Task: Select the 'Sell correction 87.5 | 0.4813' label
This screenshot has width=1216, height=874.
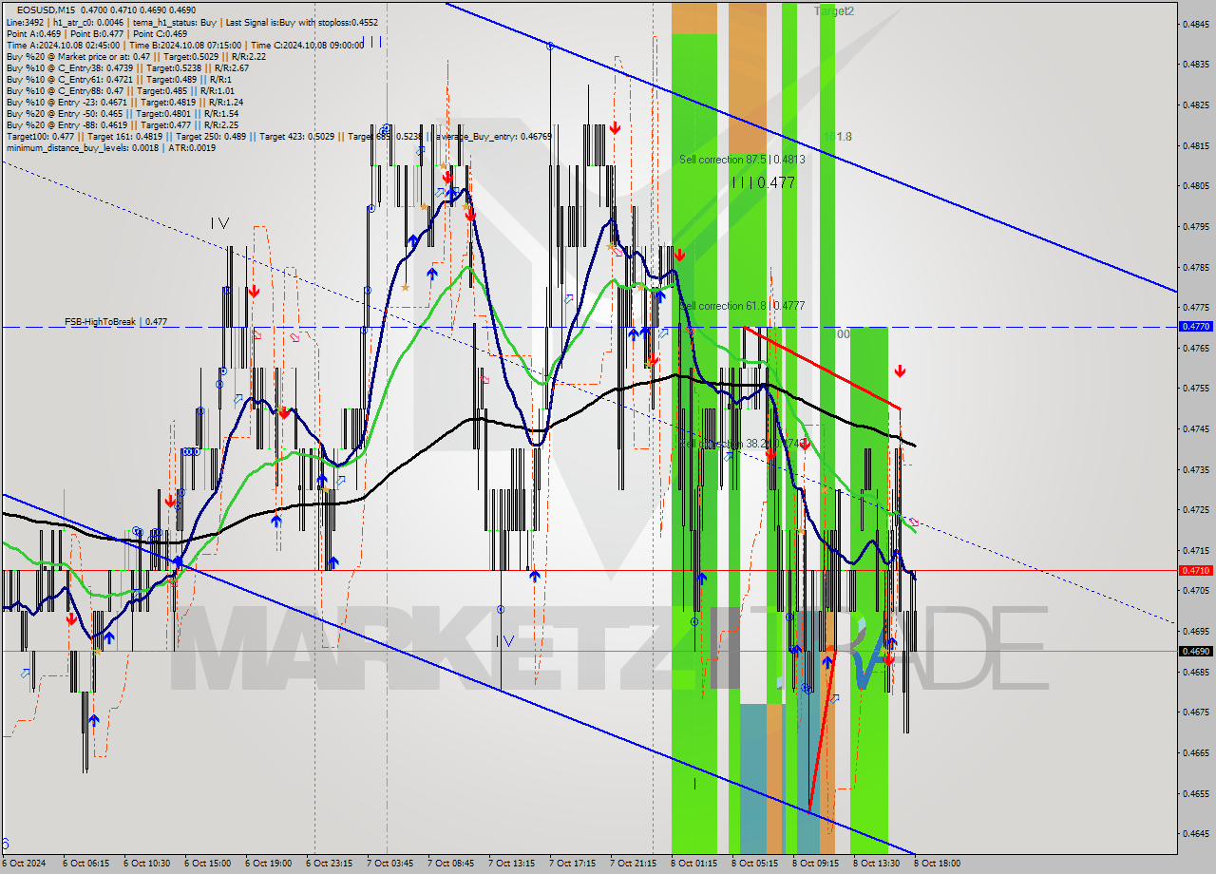Action: coord(742,160)
